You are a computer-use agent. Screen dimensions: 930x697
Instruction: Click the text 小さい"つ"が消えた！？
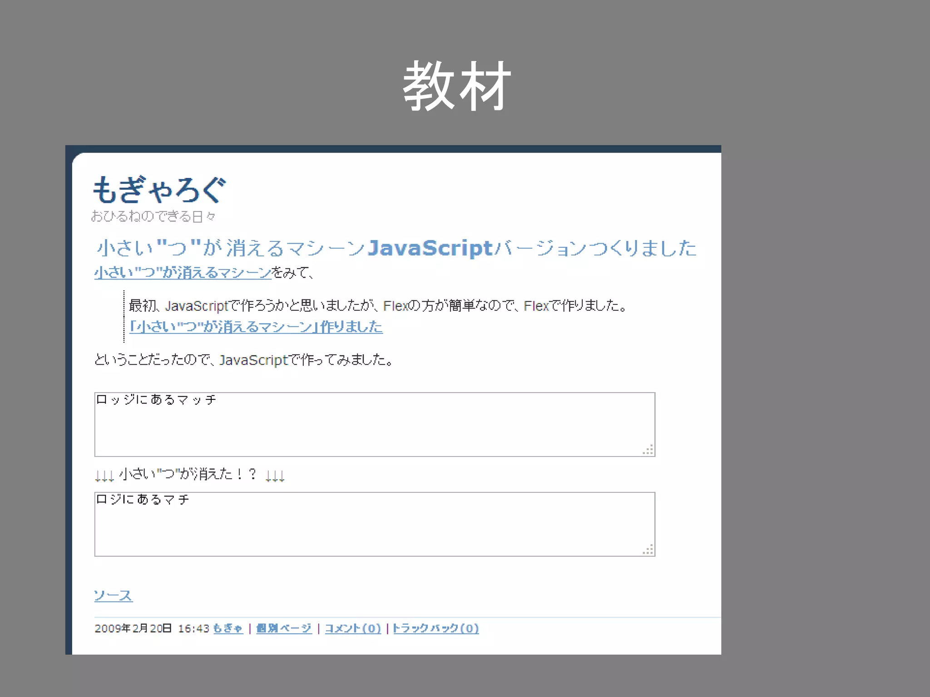(x=188, y=474)
